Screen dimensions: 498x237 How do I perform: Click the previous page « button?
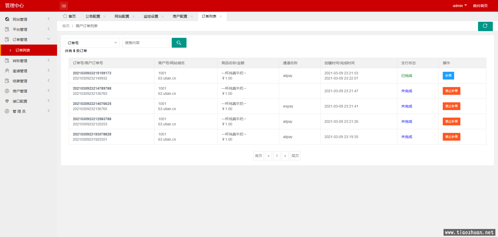(268, 156)
